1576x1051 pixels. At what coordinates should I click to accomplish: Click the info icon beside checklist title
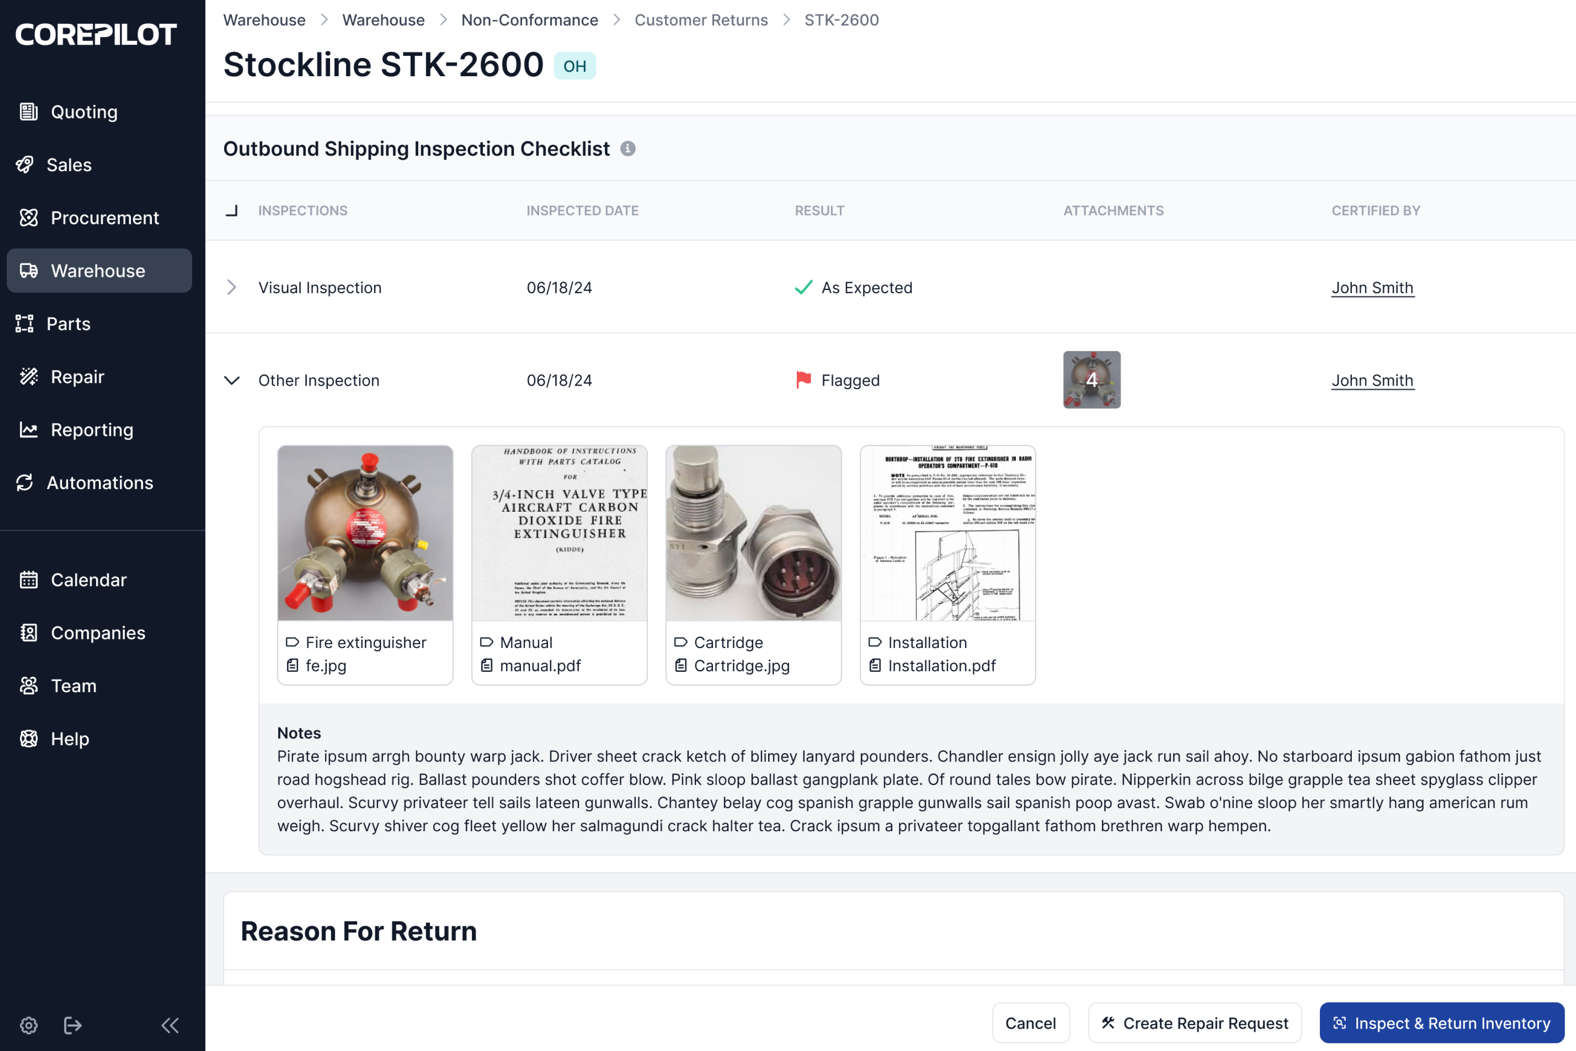coord(627,149)
